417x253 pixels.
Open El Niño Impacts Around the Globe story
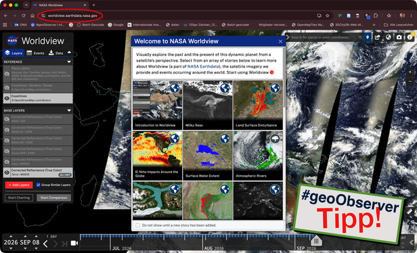click(158, 156)
